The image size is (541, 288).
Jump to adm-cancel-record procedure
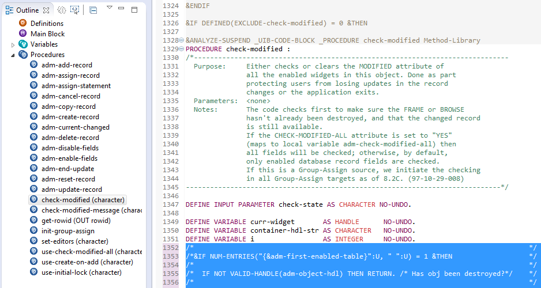pos(71,96)
